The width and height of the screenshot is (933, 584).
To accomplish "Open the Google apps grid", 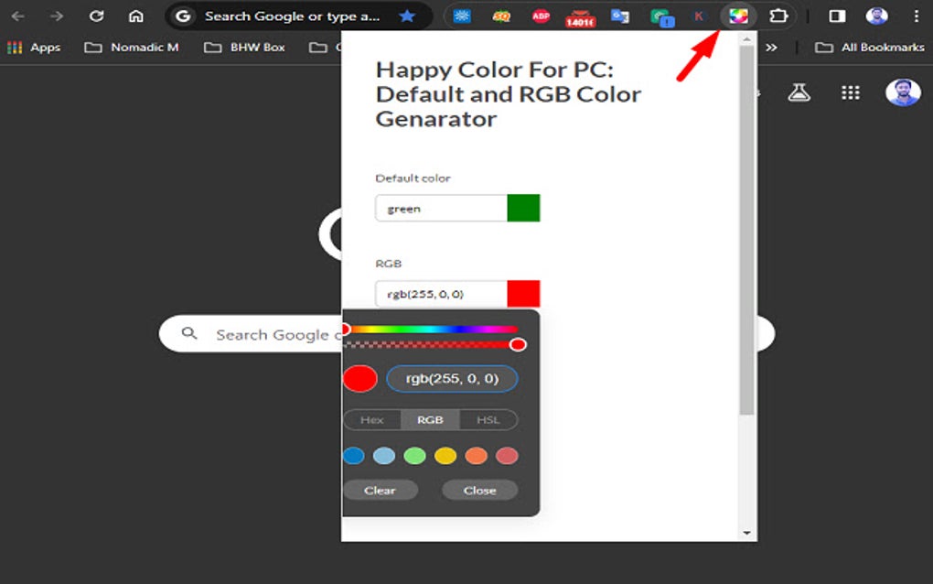I will coord(850,92).
